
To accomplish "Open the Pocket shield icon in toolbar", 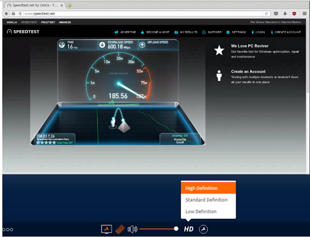I will coord(276,14).
